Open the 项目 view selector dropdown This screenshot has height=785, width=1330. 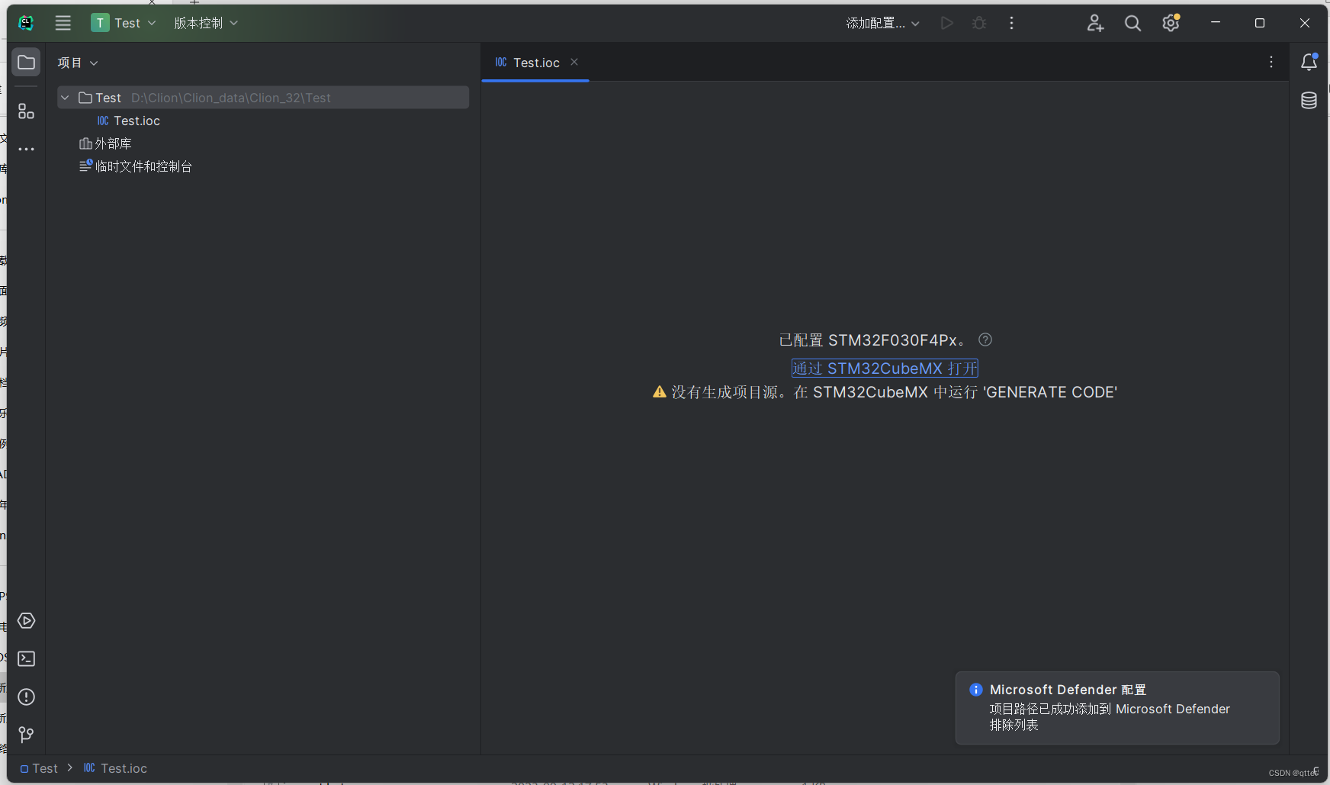(x=78, y=63)
